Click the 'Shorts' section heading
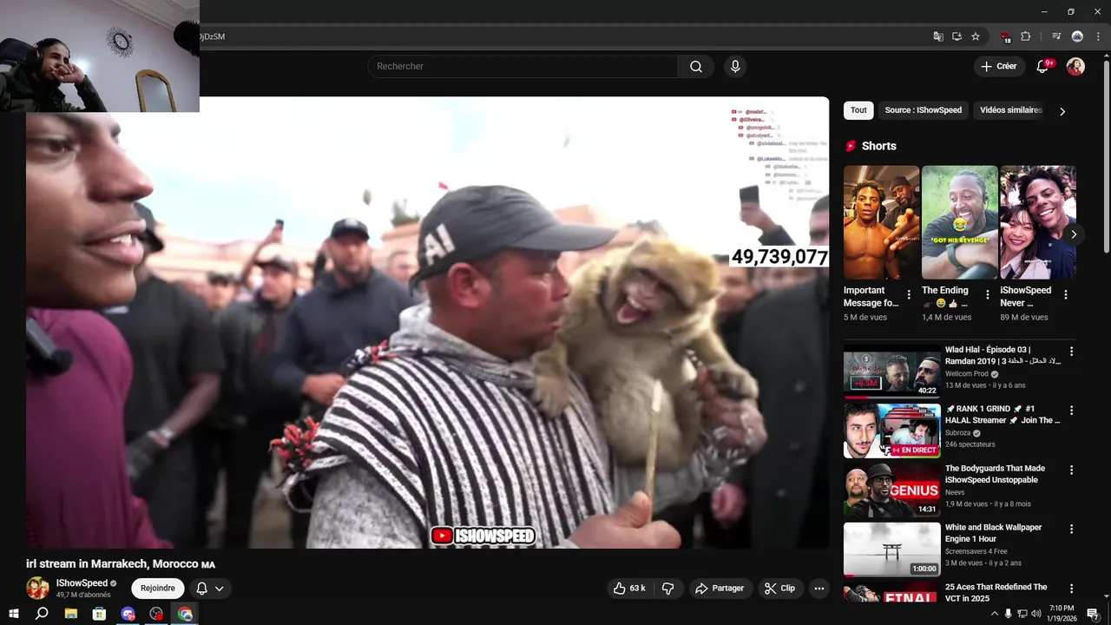Viewport: 1111px width, 625px height. tap(878, 146)
